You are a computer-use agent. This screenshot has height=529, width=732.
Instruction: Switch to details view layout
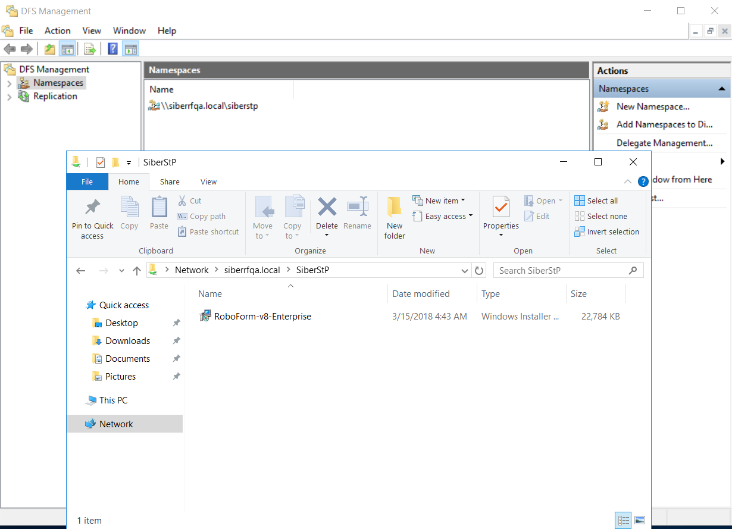click(x=624, y=520)
